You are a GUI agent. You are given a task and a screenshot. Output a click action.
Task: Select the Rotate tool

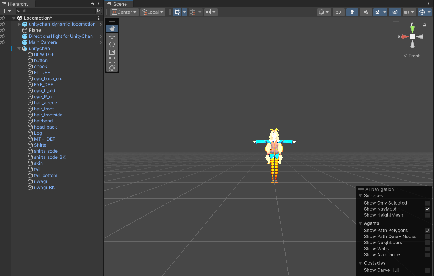tap(112, 44)
